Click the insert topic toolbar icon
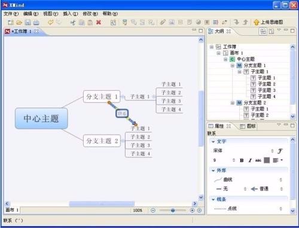299x228 pixels. 124,22
